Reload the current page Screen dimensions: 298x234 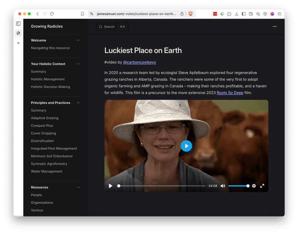coord(52,14)
